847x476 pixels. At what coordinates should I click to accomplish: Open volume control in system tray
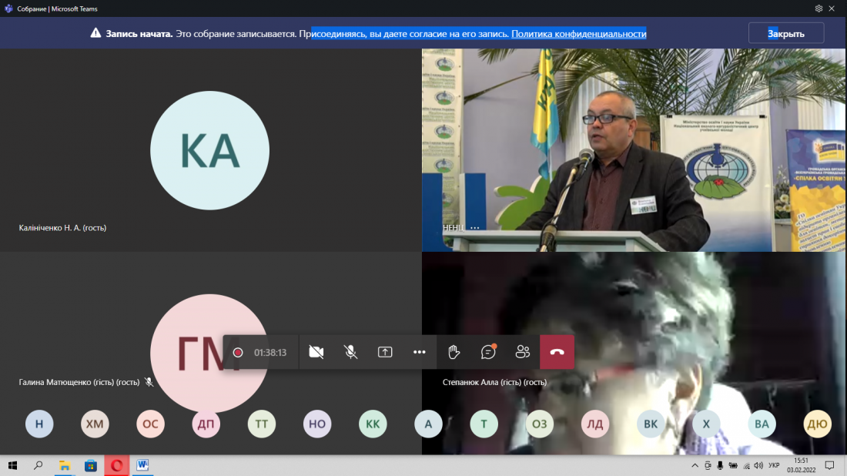pyautogui.click(x=759, y=465)
